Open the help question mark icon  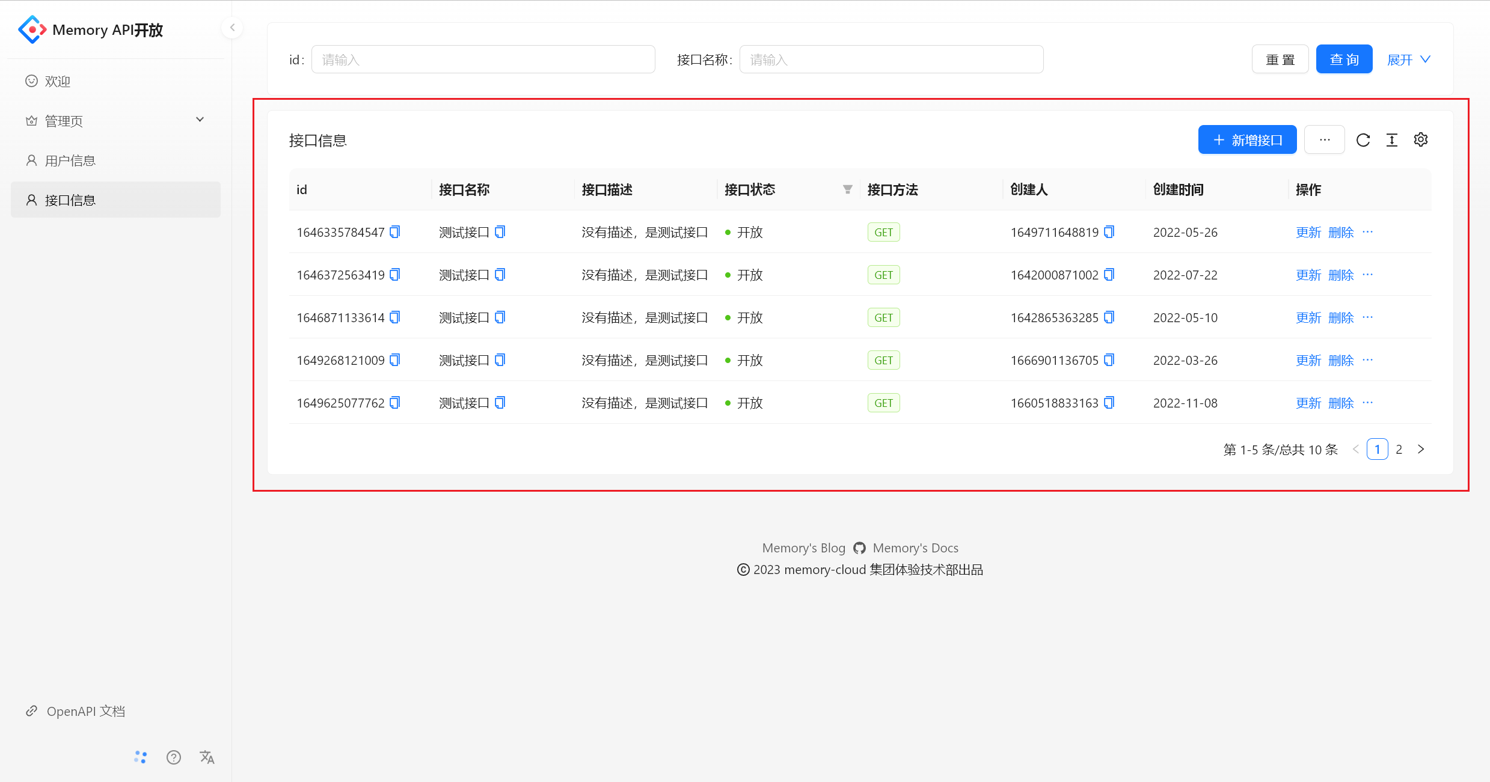[174, 757]
